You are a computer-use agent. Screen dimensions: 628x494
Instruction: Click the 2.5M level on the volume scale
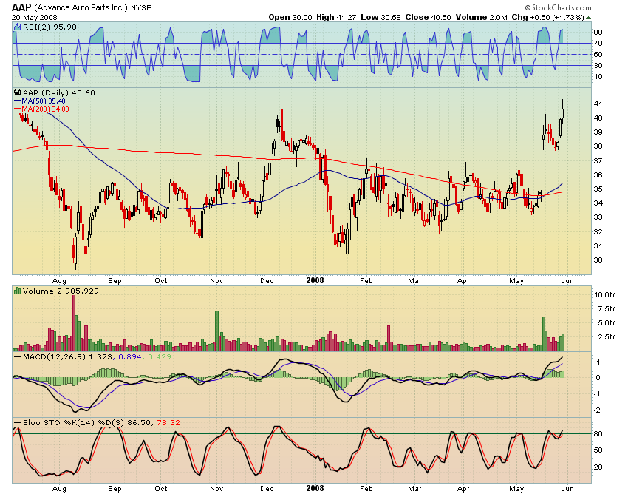(607, 336)
